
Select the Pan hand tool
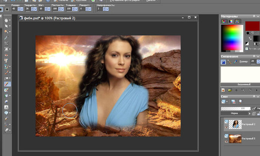(x=6, y=20)
